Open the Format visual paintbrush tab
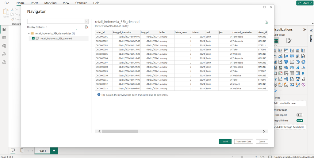Viewport: 314px width, 158px height. click(289, 41)
